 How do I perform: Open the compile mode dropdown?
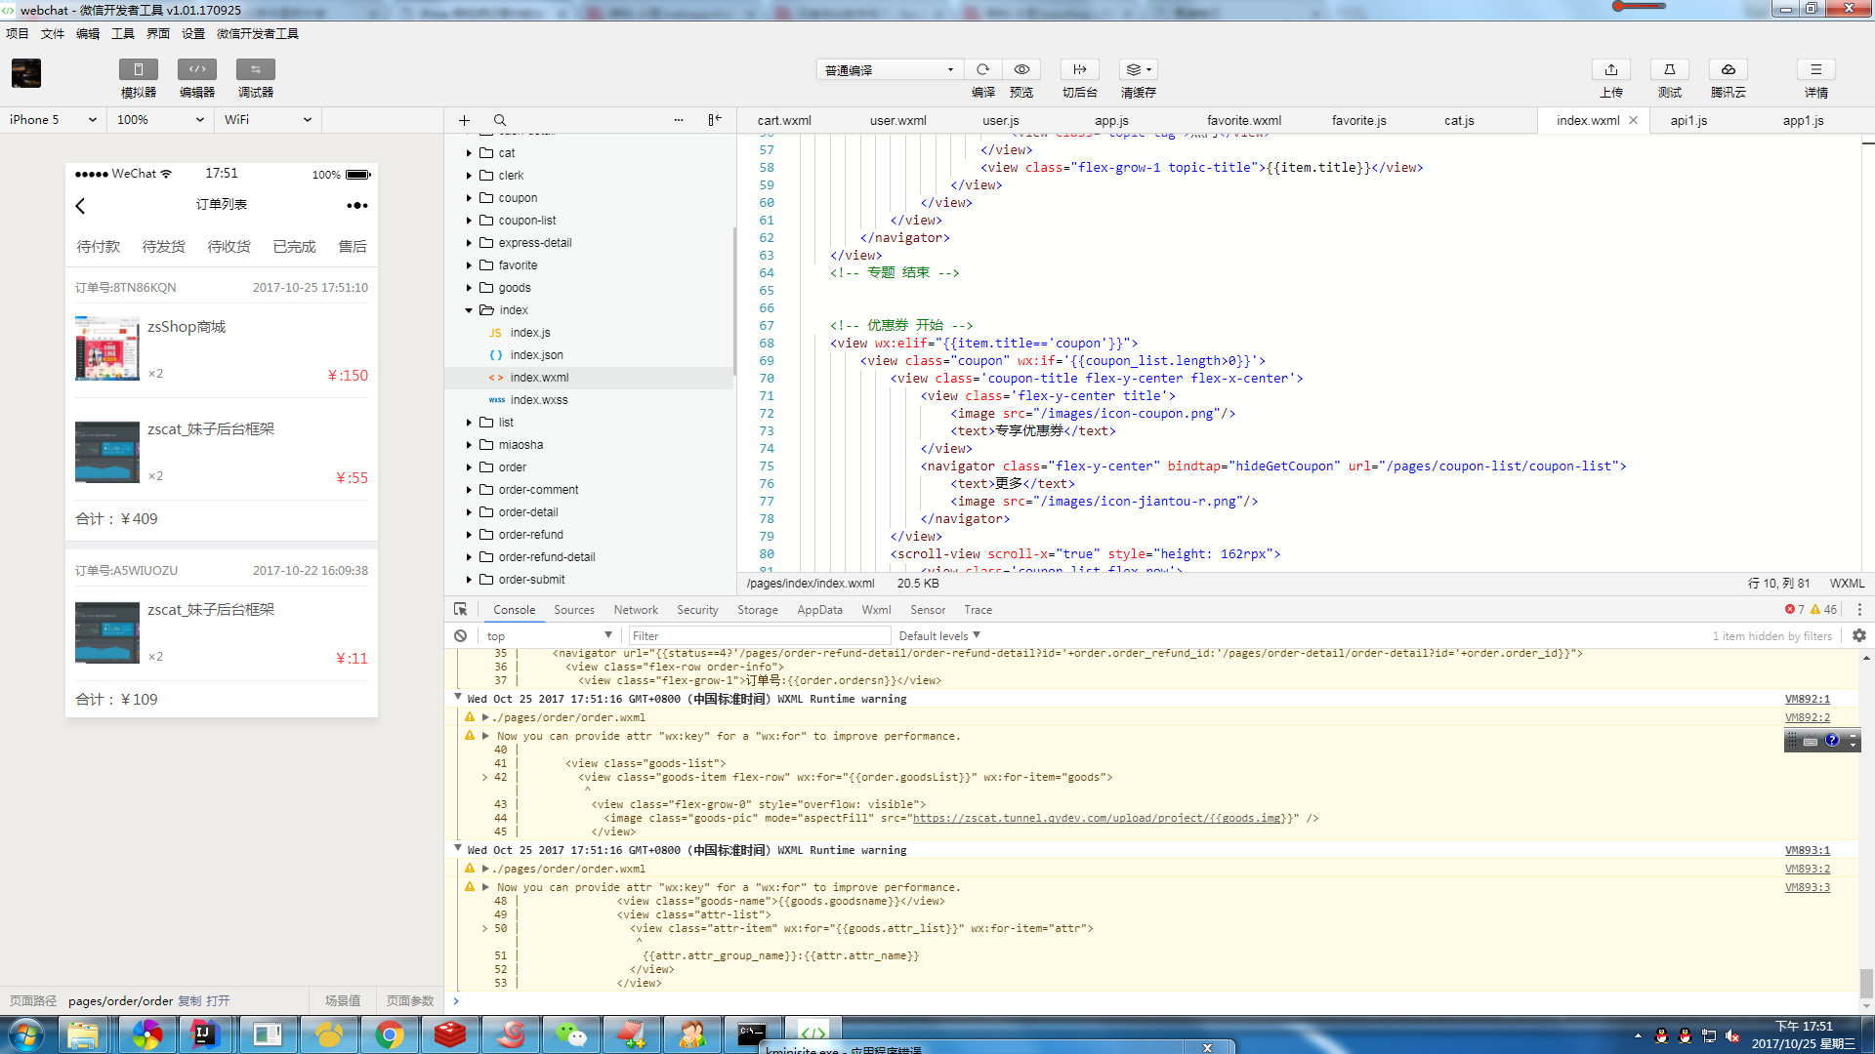(x=889, y=70)
